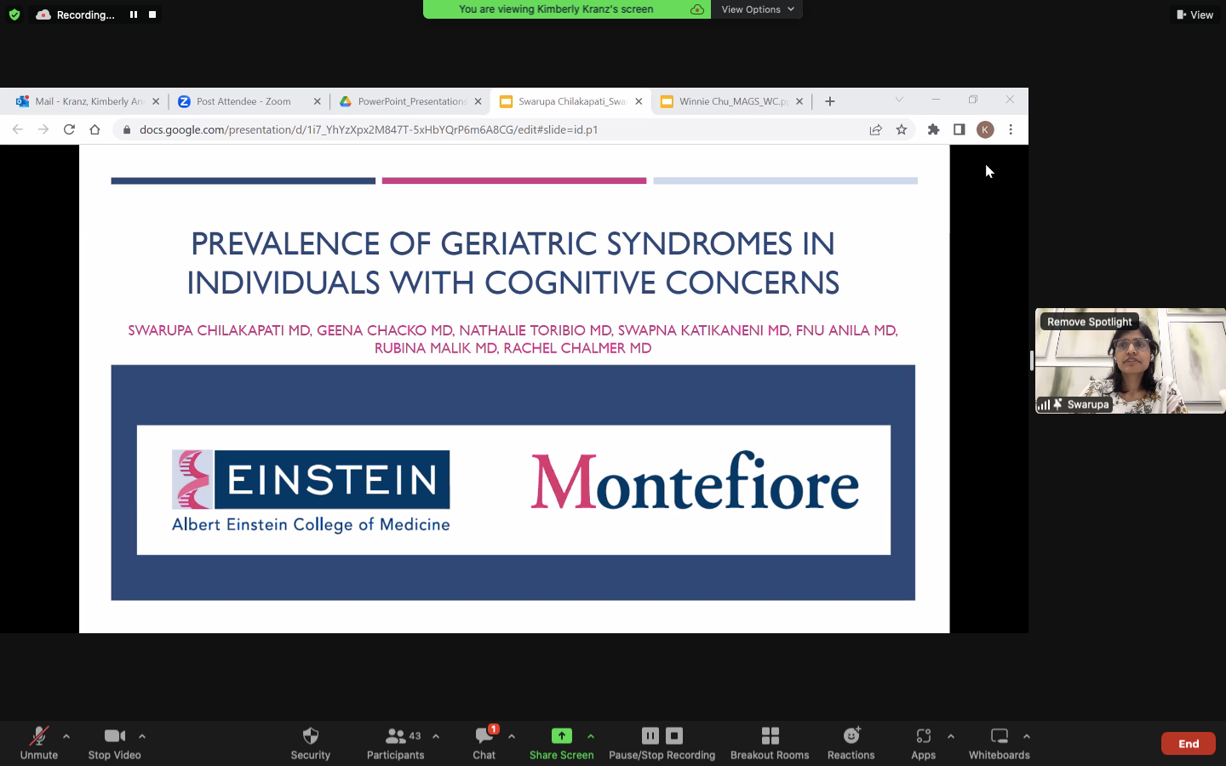This screenshot has width=1226, height=766.
Task: Expand chat options arrow
Action: [512, 736]
